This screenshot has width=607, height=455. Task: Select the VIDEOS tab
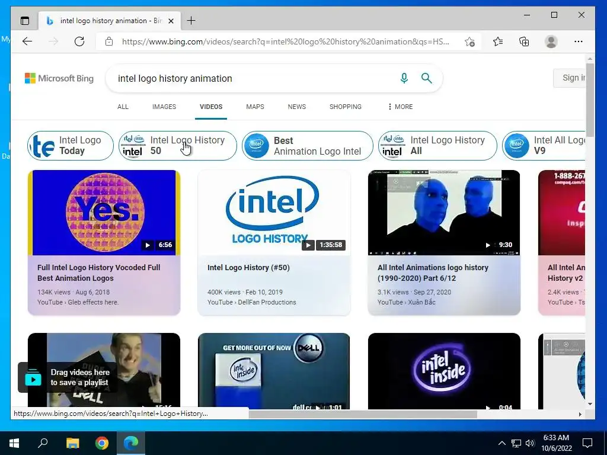211,107
